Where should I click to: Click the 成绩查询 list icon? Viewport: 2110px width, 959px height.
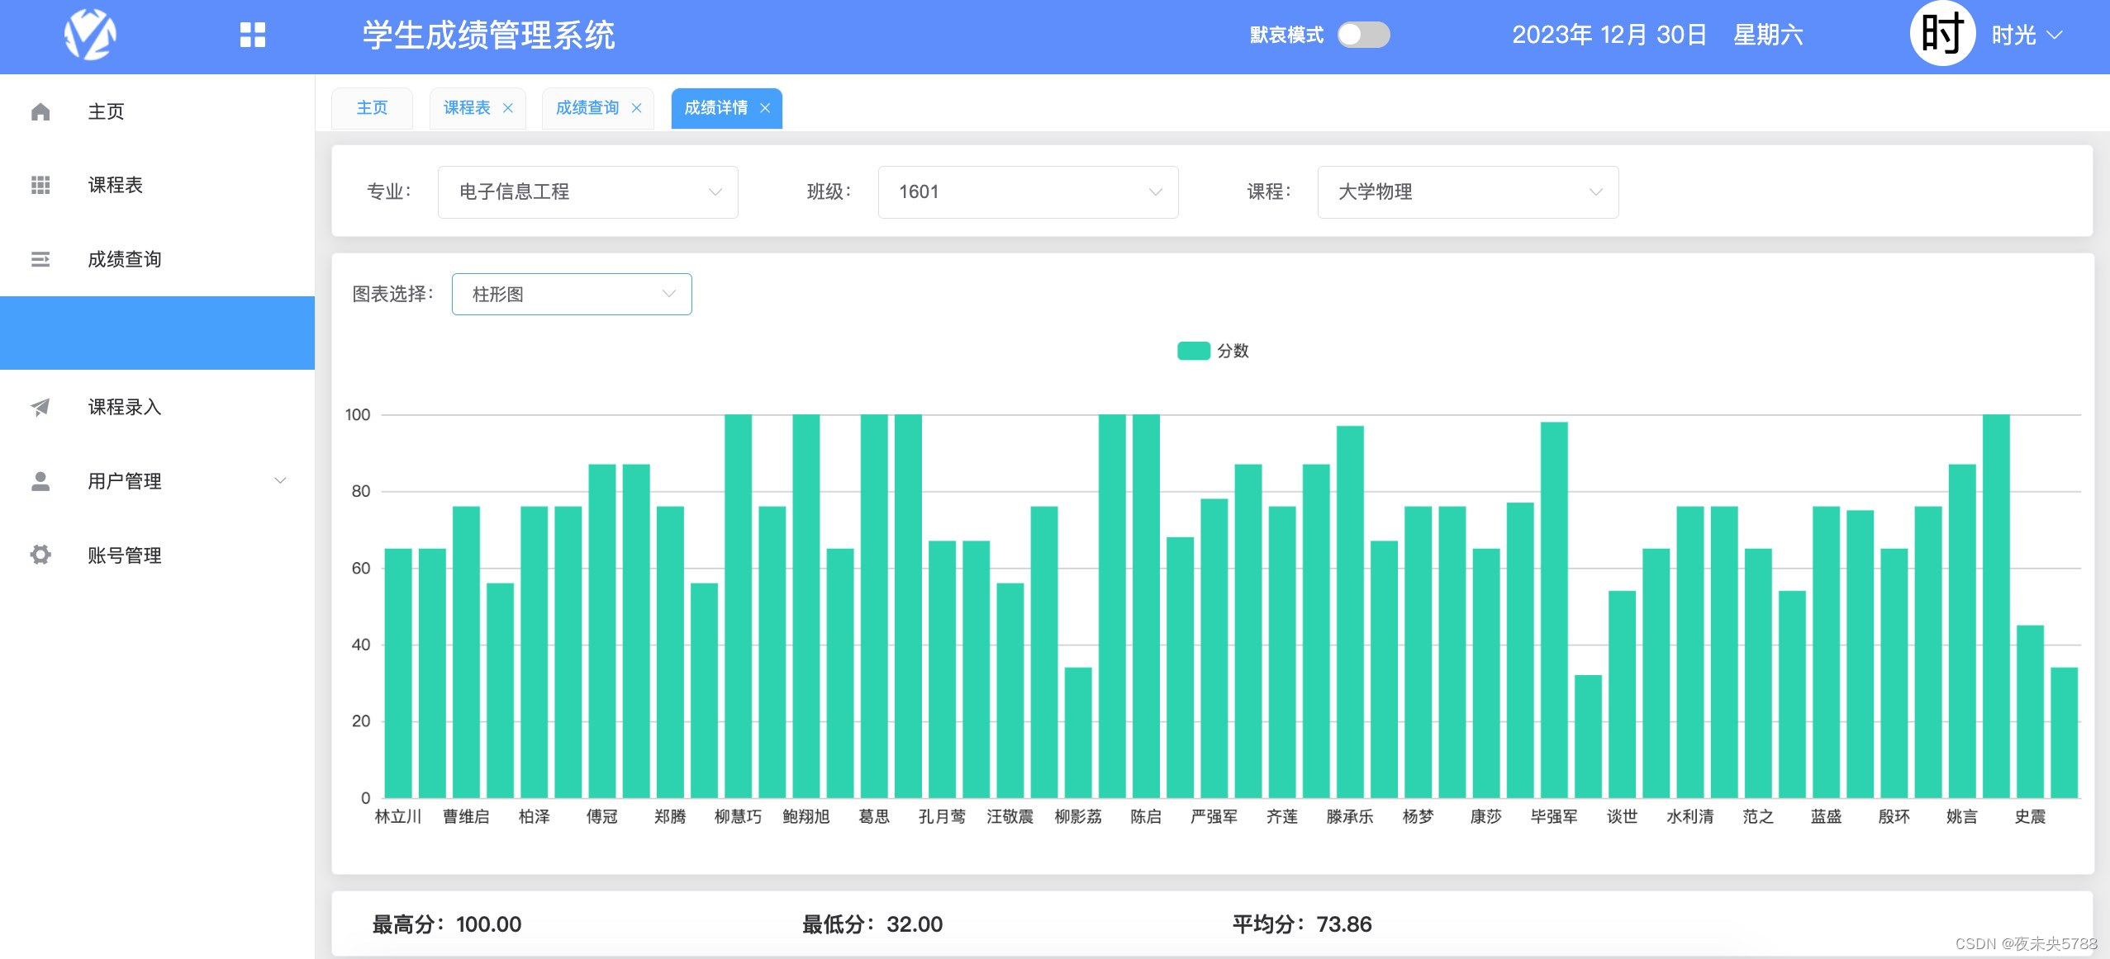(x=40, y=259)
